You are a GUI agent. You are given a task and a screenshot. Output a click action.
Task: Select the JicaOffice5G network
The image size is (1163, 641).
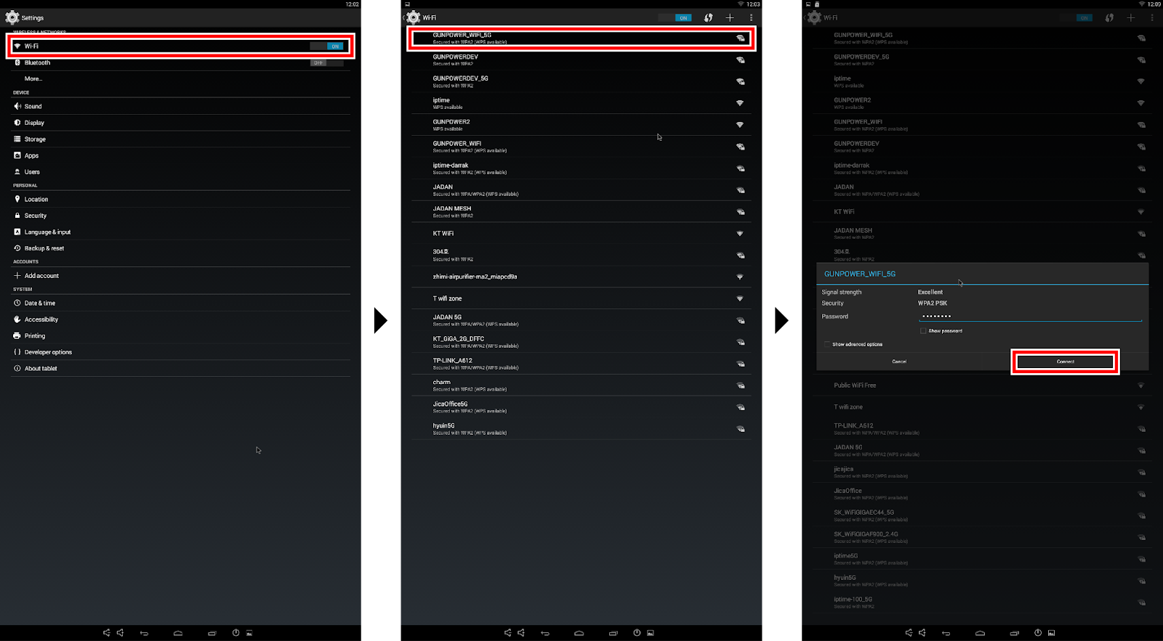pos(581,407)
